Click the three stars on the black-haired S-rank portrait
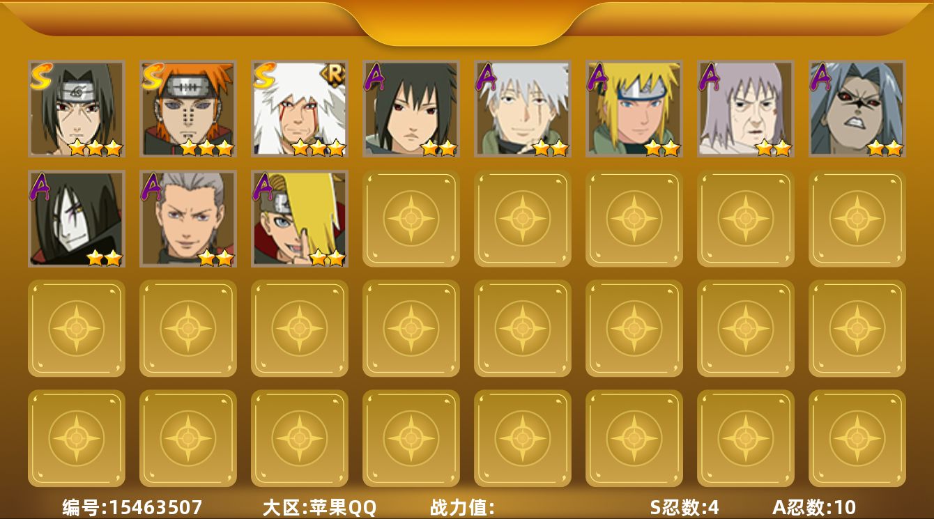This screenshot has height=519, width=934. (95, 147)
